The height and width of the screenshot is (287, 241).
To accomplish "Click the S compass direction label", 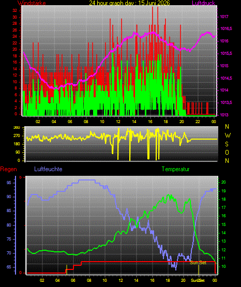I will [227, 144].
